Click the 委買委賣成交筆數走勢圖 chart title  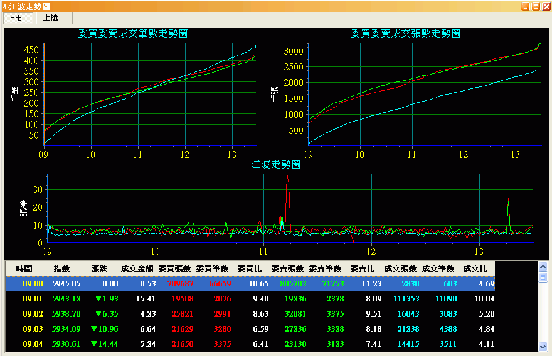pos(132,34)
